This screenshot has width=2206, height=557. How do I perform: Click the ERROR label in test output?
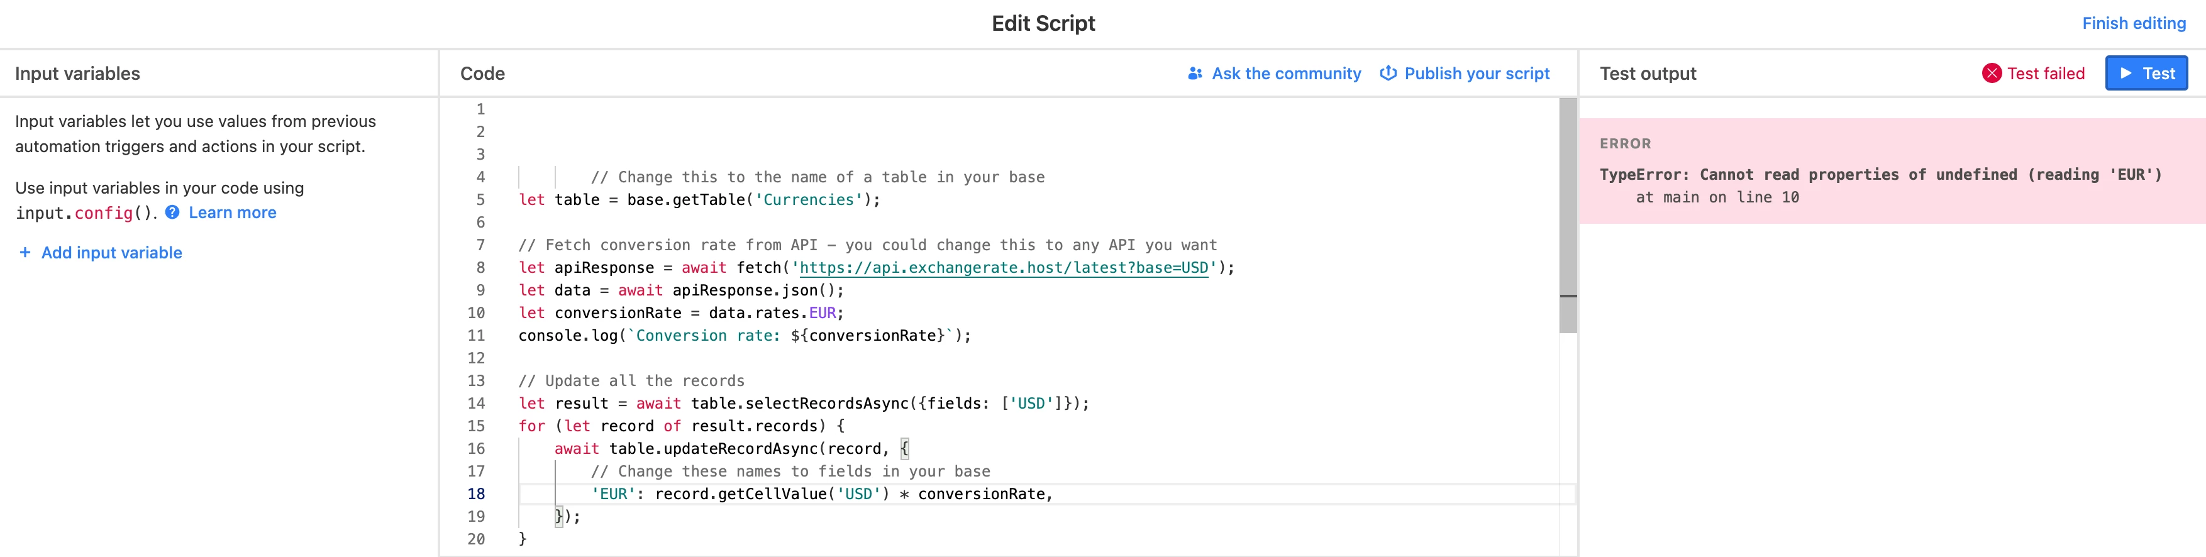1624,144
